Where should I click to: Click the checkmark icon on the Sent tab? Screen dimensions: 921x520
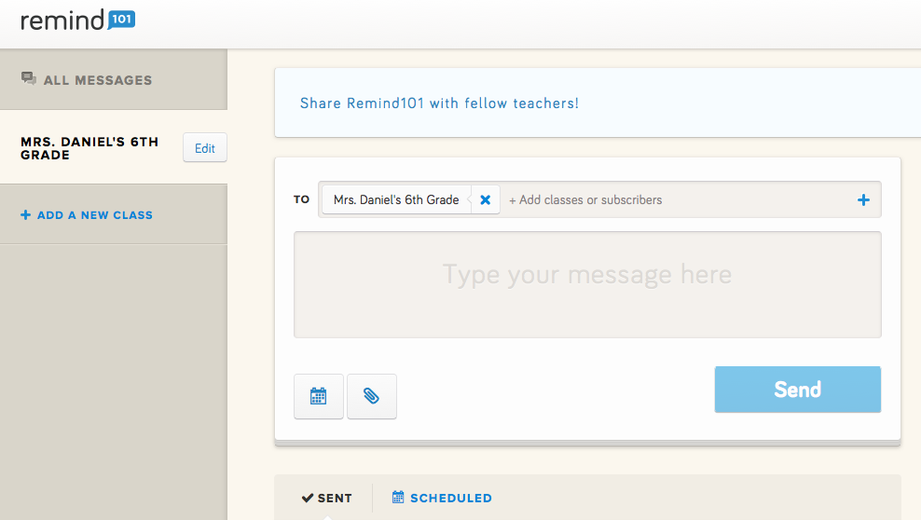pyautogui.click(x=308, y=498)
